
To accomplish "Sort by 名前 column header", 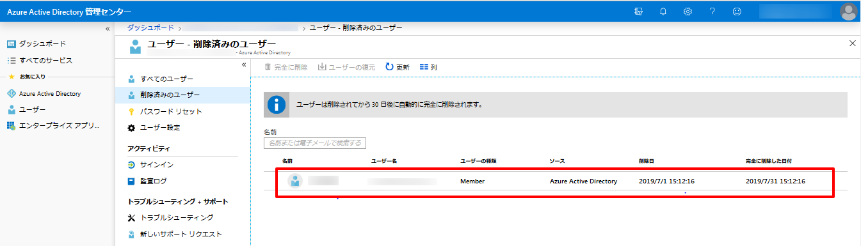I will click(x=287, y=161).
